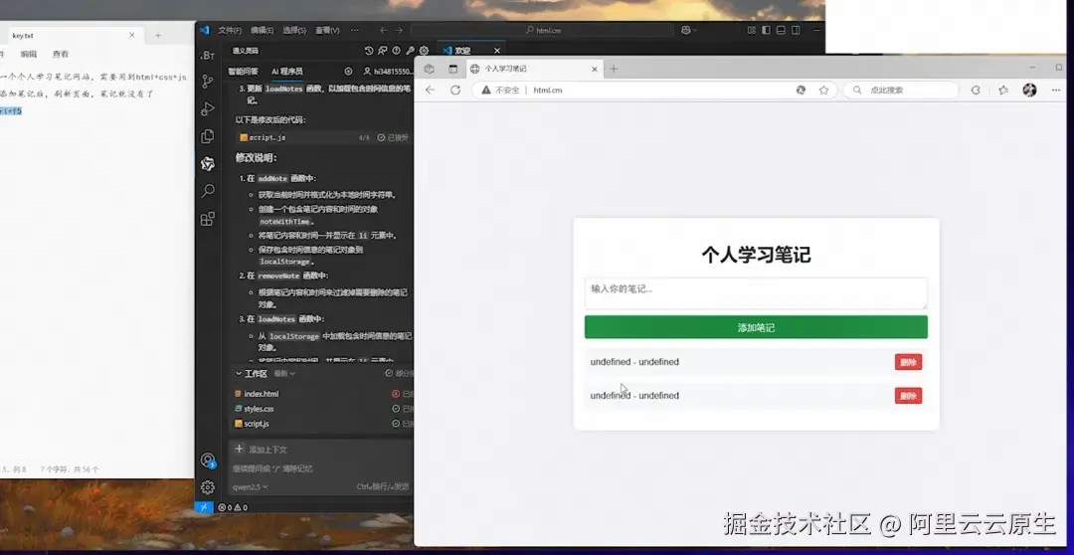Click the browser back arrow
The width and height of the screenshot is (1074, 555).
click(431, 90)
